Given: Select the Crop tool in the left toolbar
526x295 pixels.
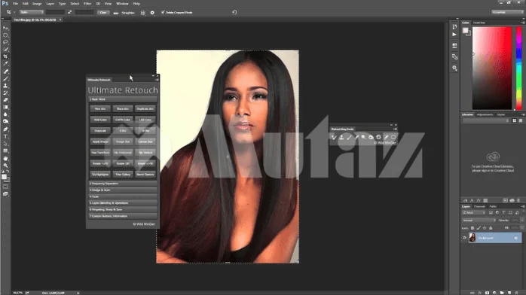Looking at the screenshot, I should (x=5, y=56).
